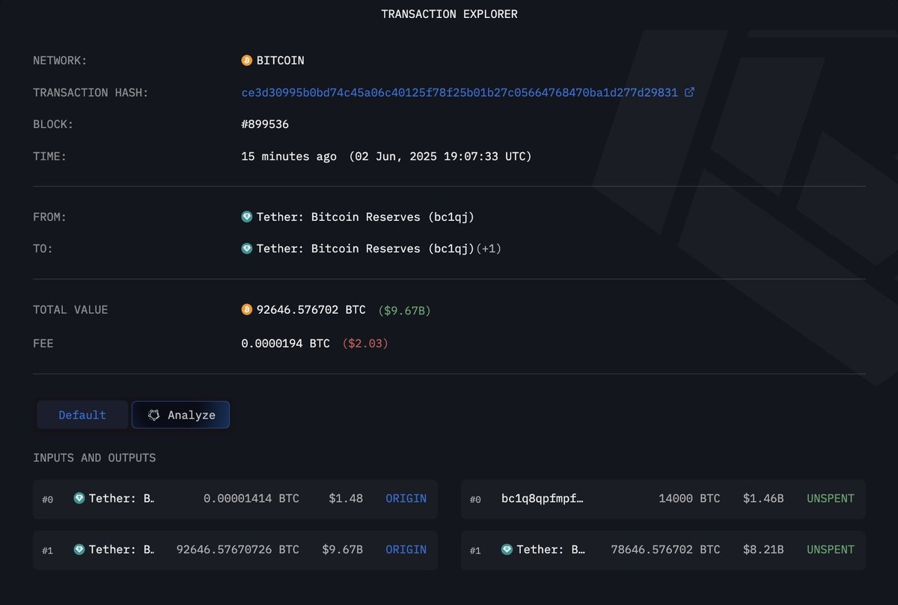Click UNSPENT status on 78646.576702 BTC output
Screen dimensions: 898x605
pos(830,550)
